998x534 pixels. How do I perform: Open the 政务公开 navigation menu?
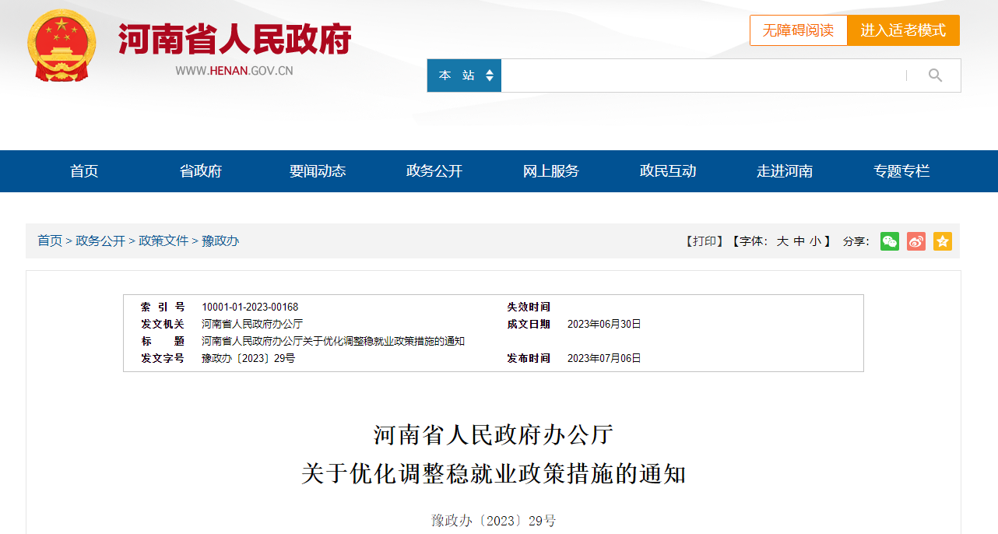(433, 171)
